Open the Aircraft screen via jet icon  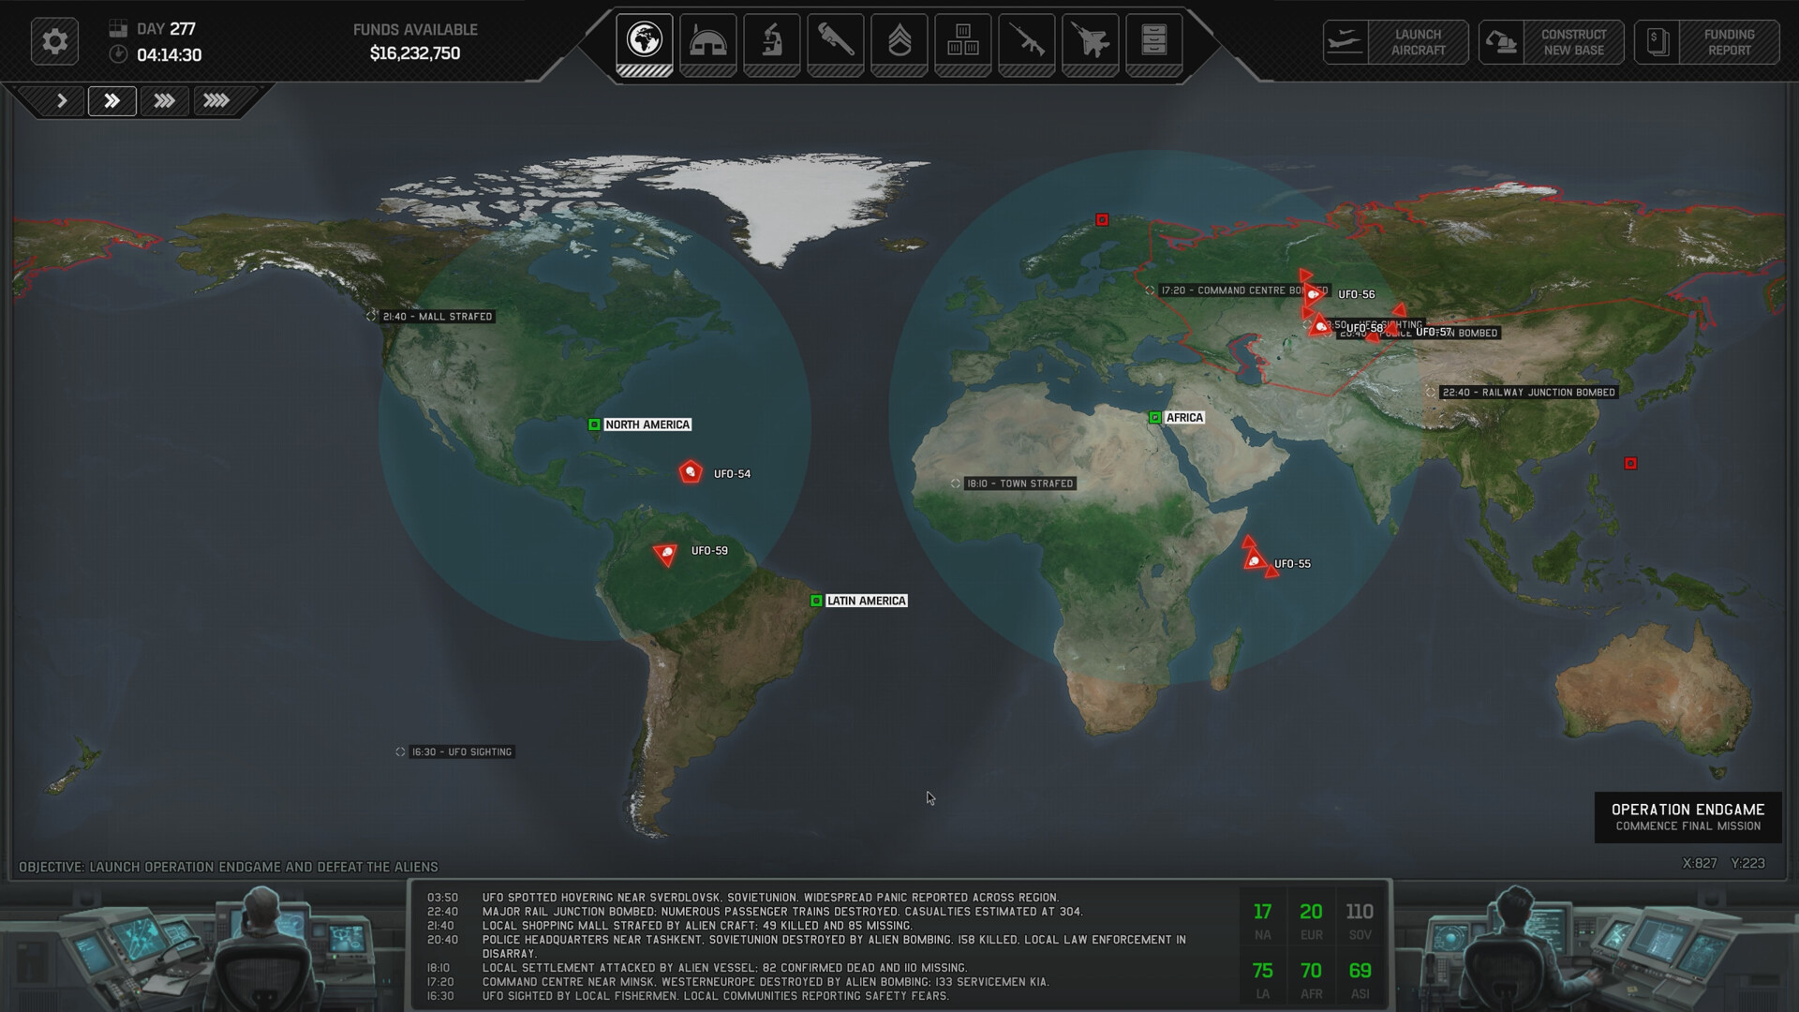(1091, 41)
